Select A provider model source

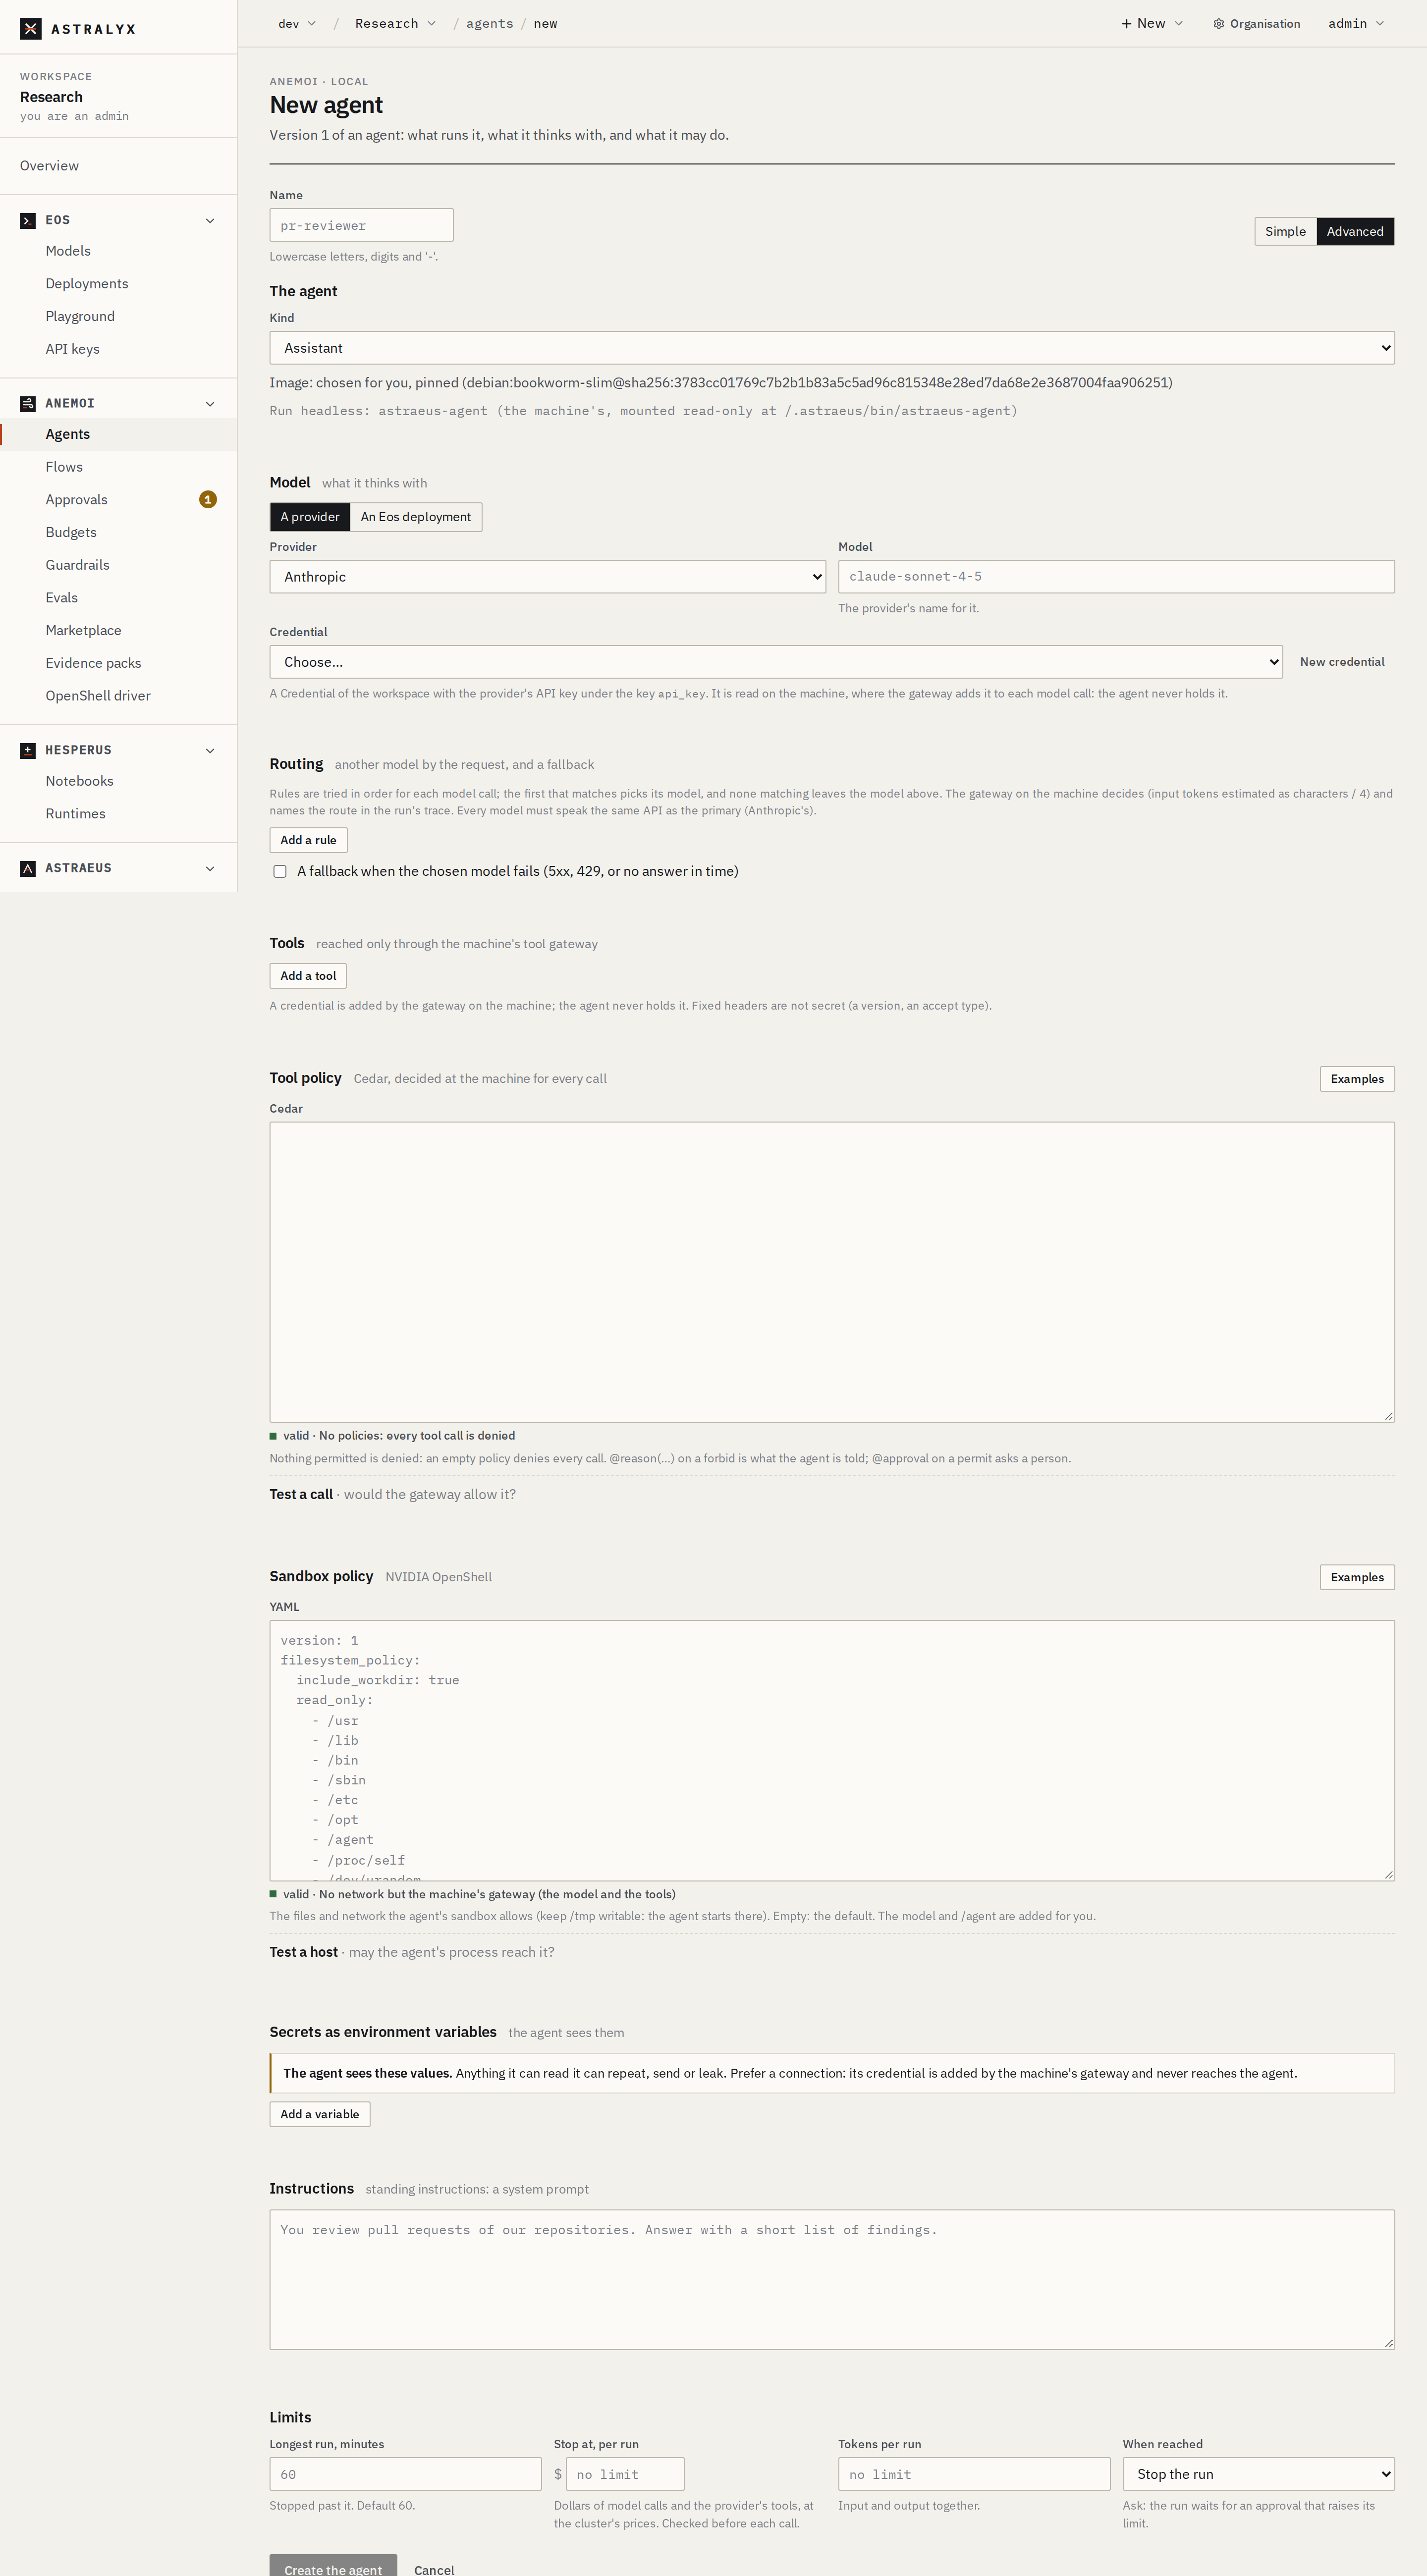[x=310, y=517]
